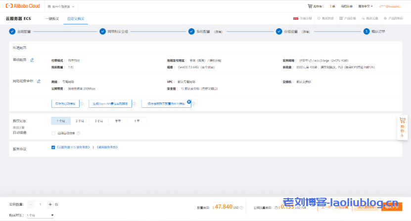Viewport: 411px width, 221px height.
Task: Click the minus icon to decrease instance quantity
Action: [31, 204]
